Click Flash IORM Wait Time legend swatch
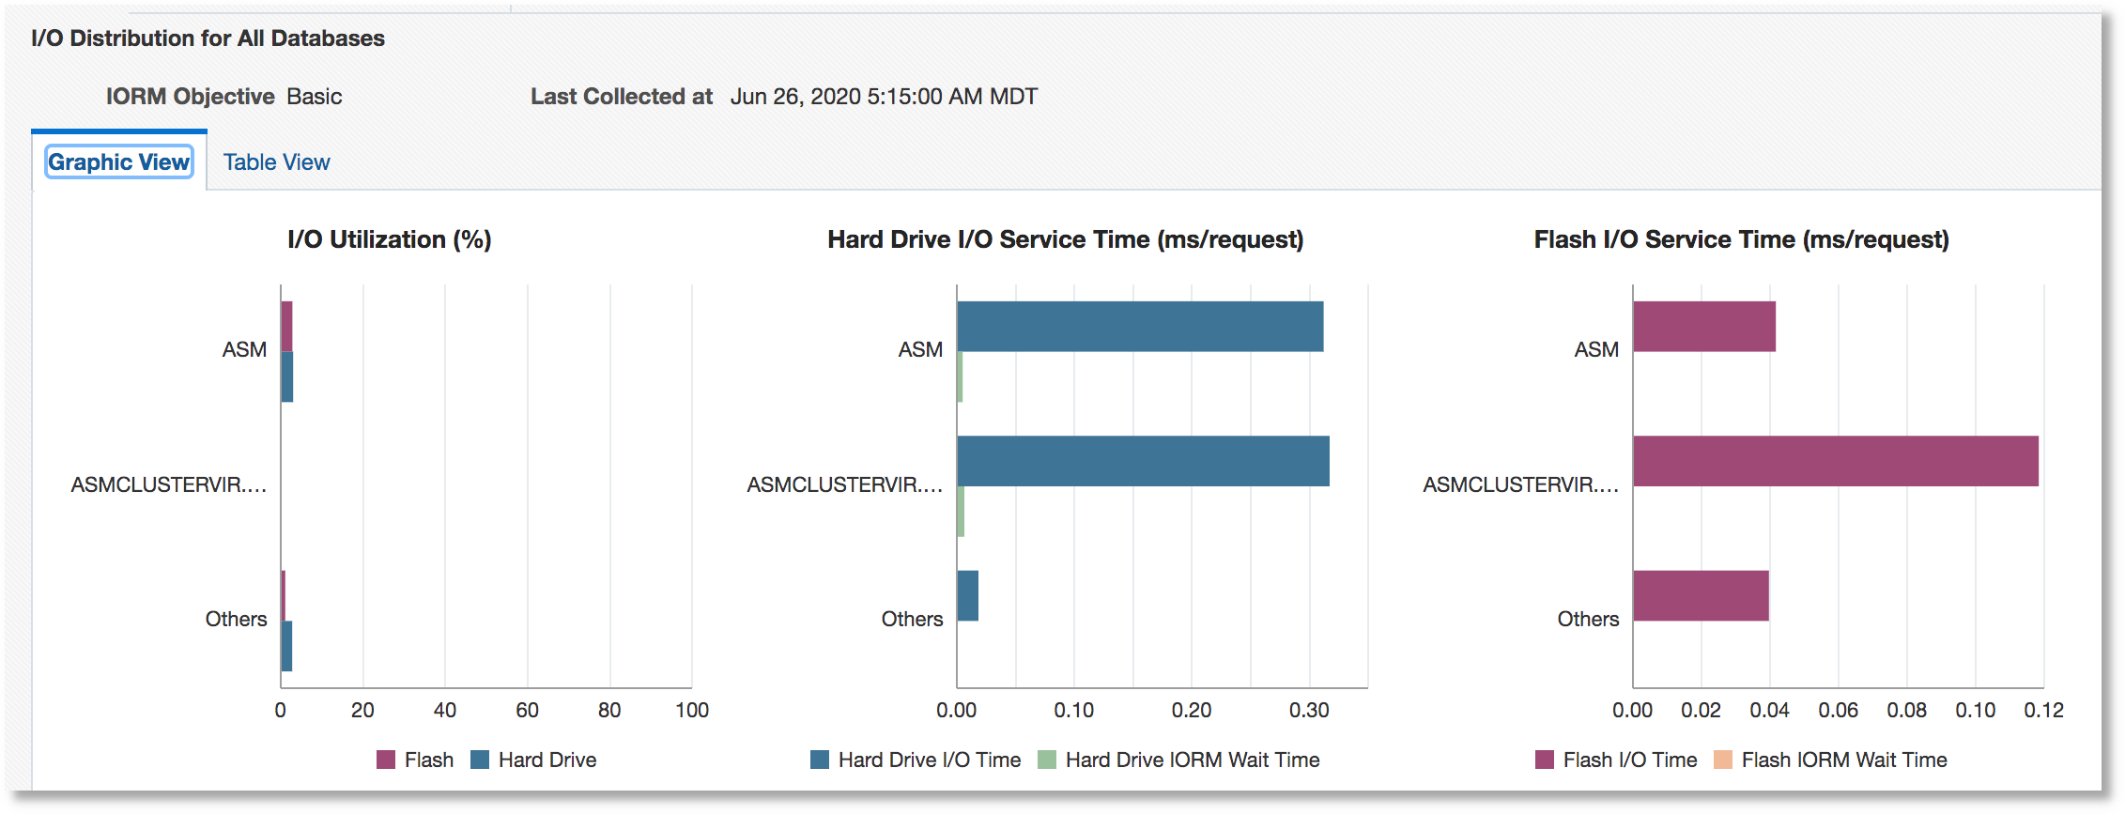The height and width of the screenshot is (814, 2125). click(1723, 760)
